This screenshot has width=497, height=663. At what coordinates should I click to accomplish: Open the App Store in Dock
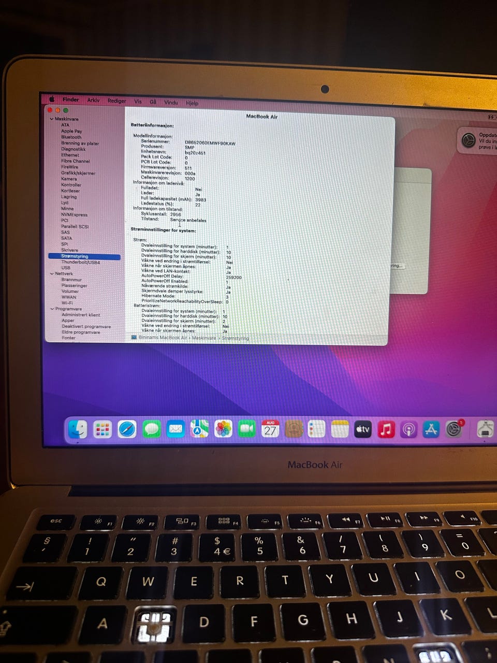coord(431,429)
